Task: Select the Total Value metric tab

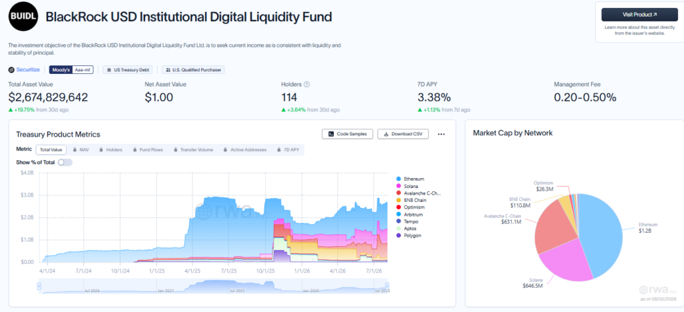Action: click(51, 150)
